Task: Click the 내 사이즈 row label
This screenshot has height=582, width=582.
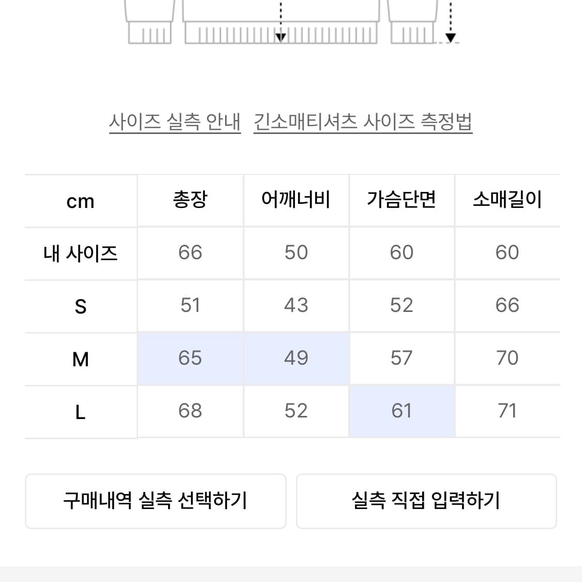Action: [80, 253]
